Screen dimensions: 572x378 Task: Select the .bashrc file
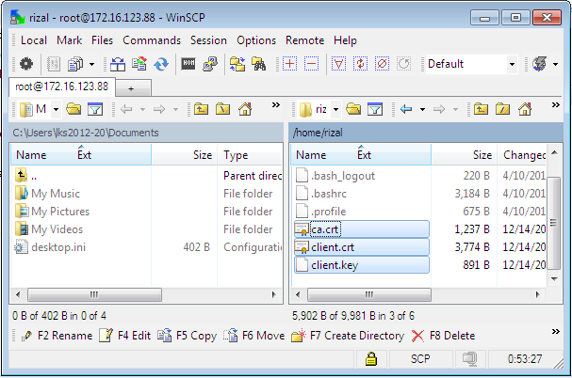[x=329, y=194]
